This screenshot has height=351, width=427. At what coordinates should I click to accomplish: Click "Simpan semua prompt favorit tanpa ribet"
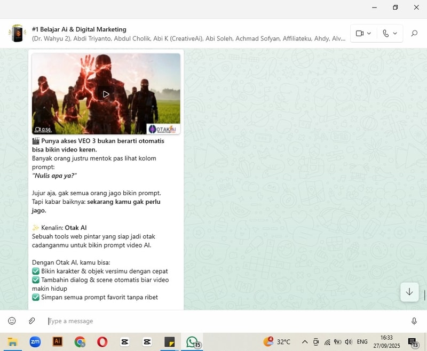coord(99,298)
